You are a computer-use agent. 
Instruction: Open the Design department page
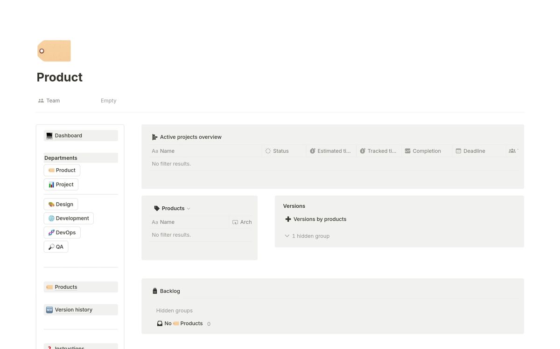click(61, 204)
